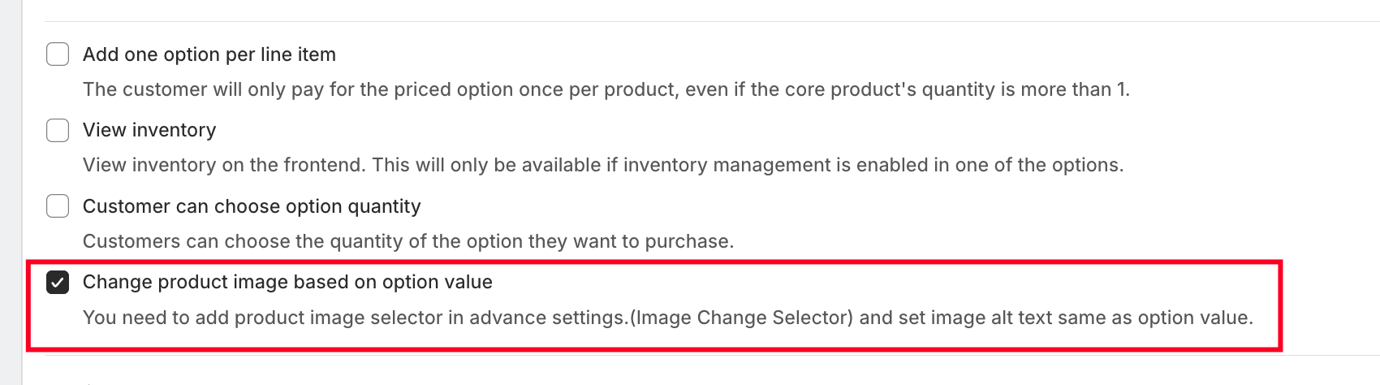Click the priced option once per product description
Image resolution: width=1380 pixels, height=385 pixels.
point(606,89)
